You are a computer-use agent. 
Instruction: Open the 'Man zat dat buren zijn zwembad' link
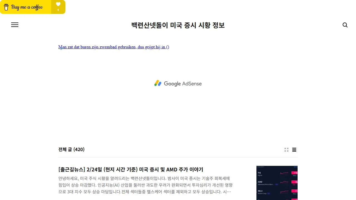[x=113, y=47]
